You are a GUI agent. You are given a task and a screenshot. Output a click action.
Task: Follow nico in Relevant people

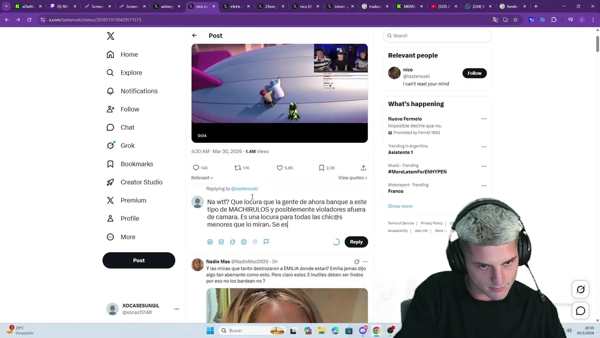tap(474, 73)
